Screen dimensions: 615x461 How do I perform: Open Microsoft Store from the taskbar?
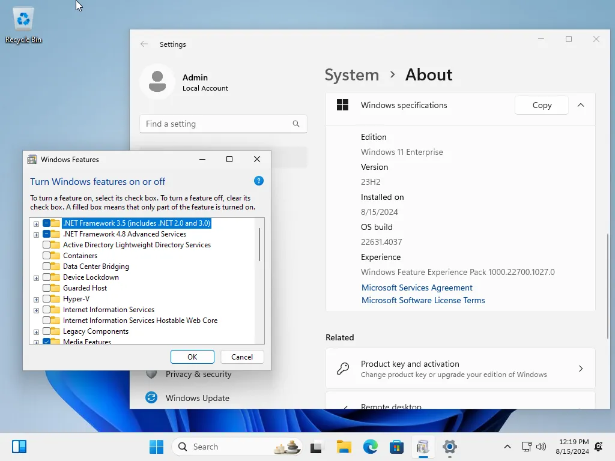click(x=396, y=447)
